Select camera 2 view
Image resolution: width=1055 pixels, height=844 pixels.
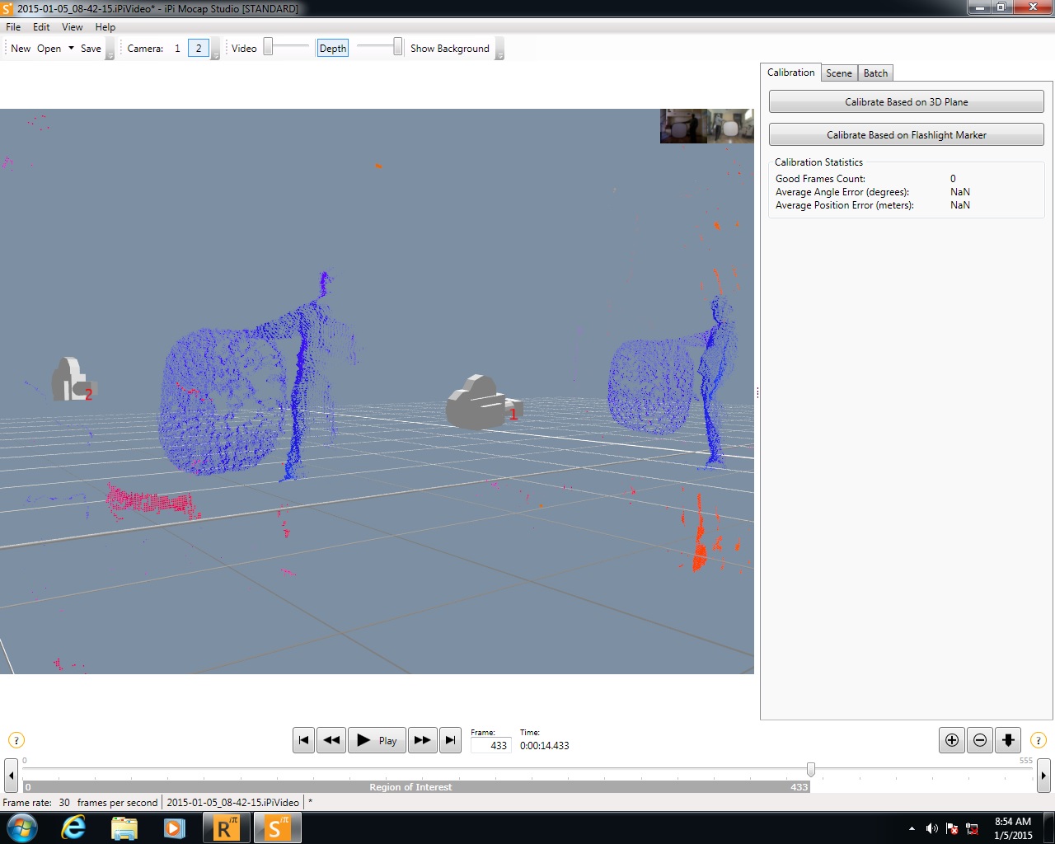tap(198, 49)
